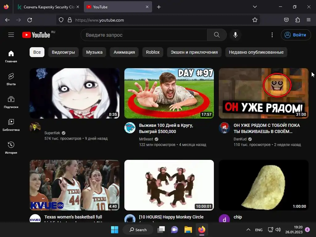Click the site padlock icon
This screenshot has height=237, width=316.
click(70, 20)
